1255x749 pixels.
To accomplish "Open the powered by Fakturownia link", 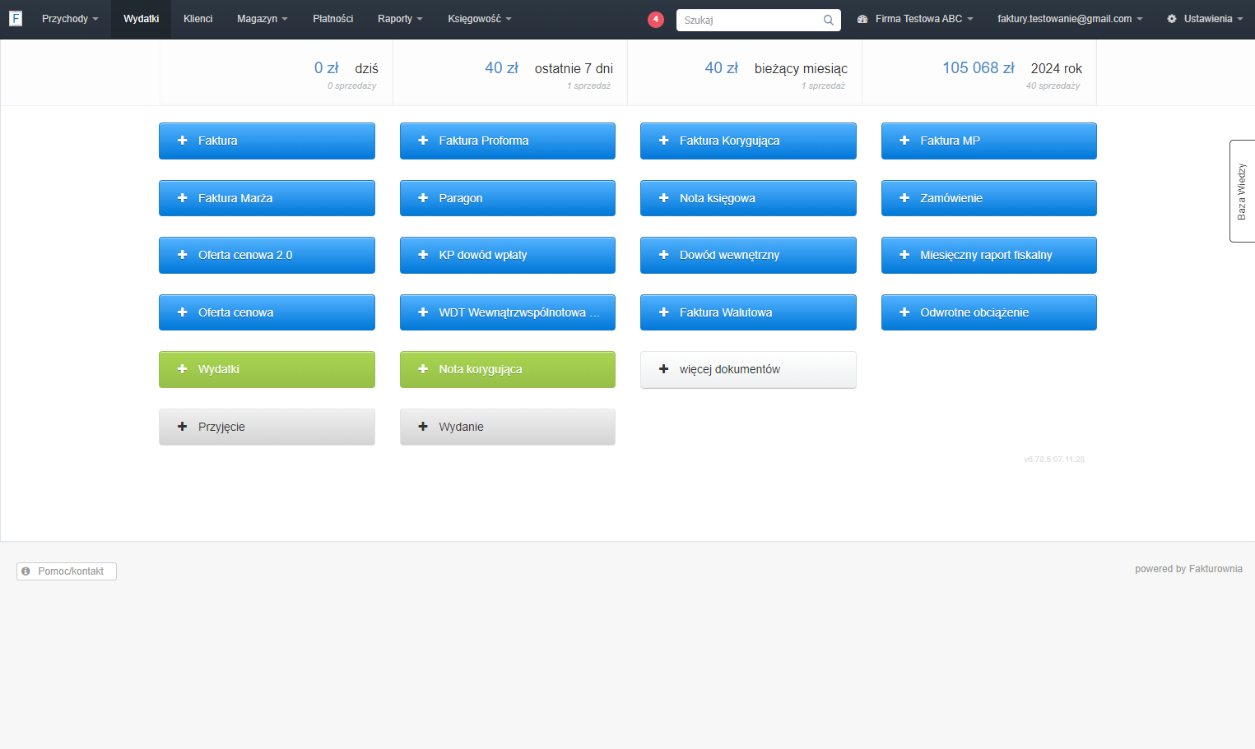I will (1188, 569).
